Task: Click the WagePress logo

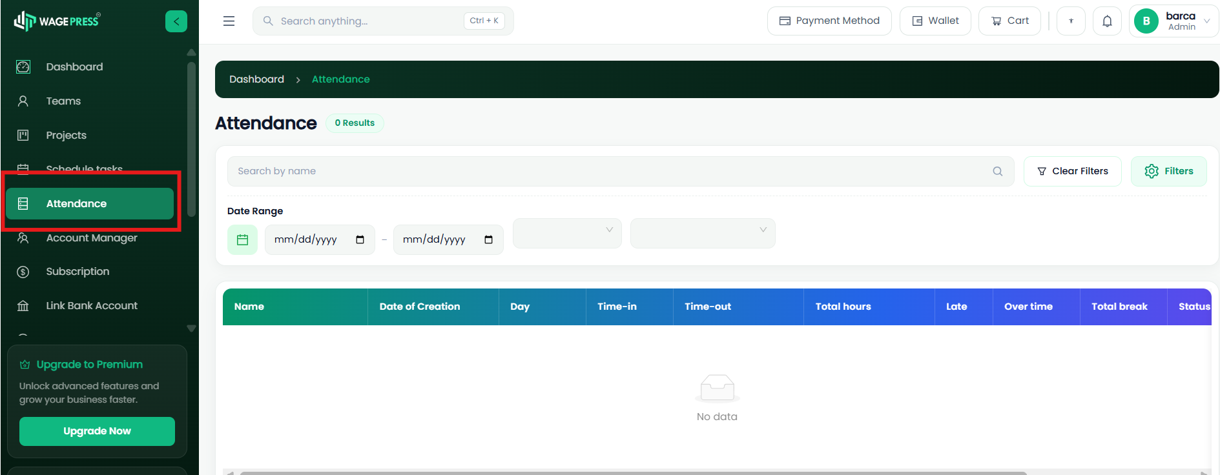Action: 57,21
